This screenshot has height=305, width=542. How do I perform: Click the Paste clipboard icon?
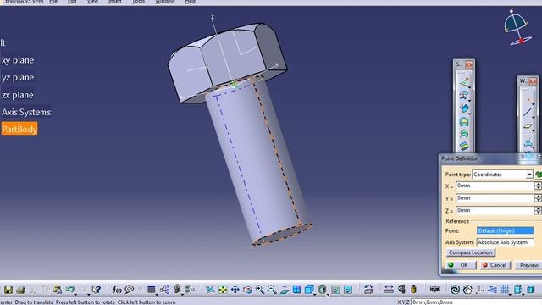tap(58, 290)
